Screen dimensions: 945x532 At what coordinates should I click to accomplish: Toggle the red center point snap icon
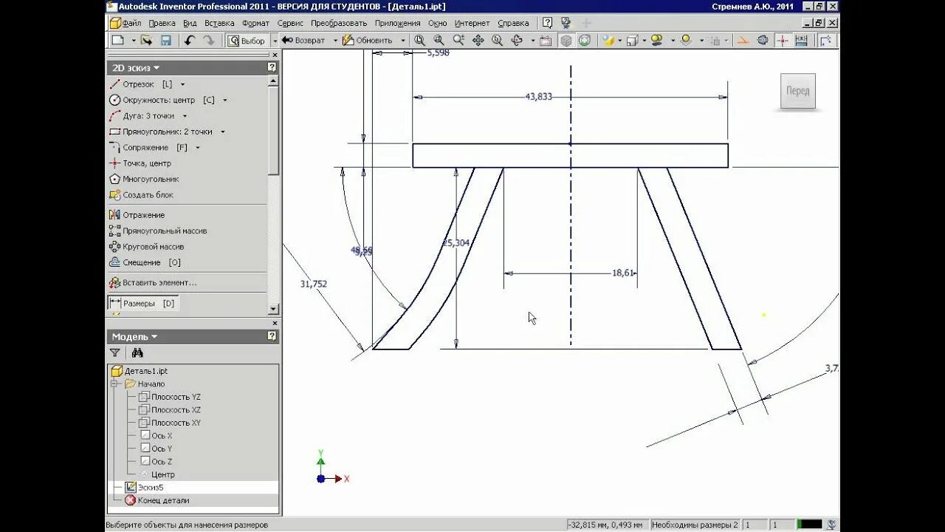click(783, 40)
